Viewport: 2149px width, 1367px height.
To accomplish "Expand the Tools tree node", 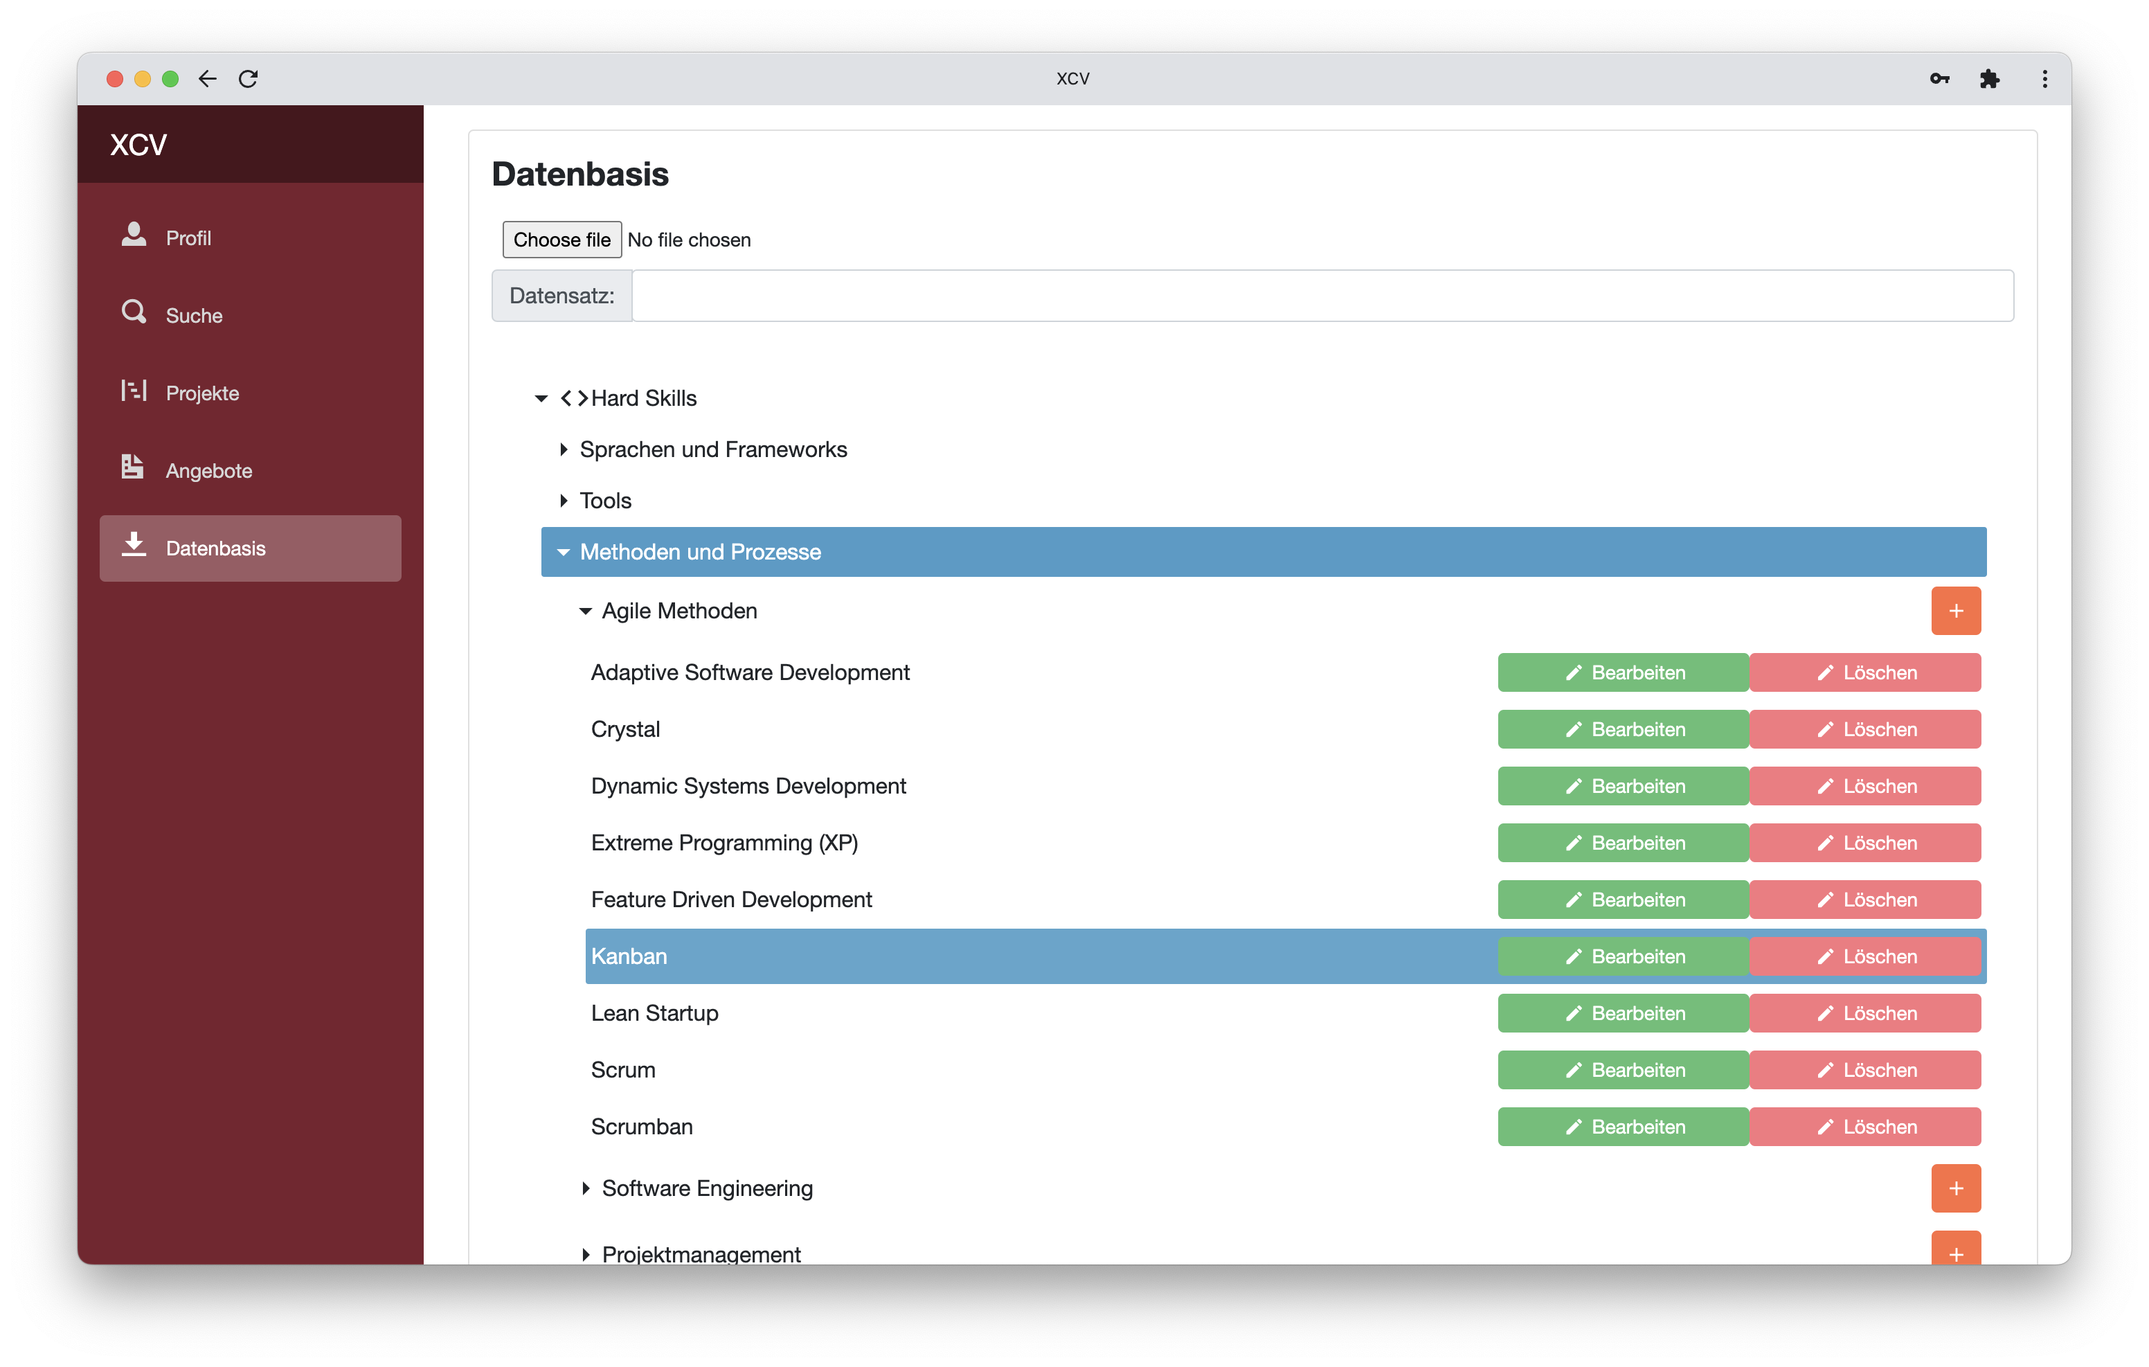I will click(563, 501).
